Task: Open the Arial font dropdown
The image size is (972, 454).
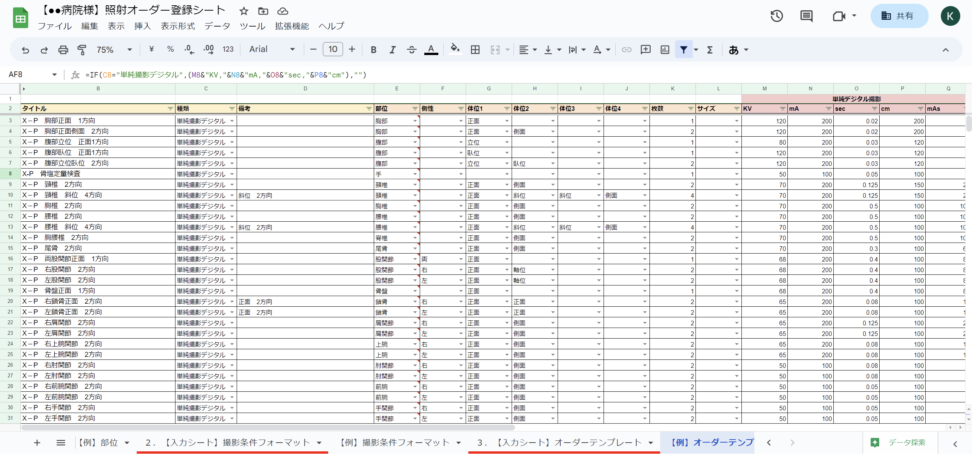Action: 272,50
